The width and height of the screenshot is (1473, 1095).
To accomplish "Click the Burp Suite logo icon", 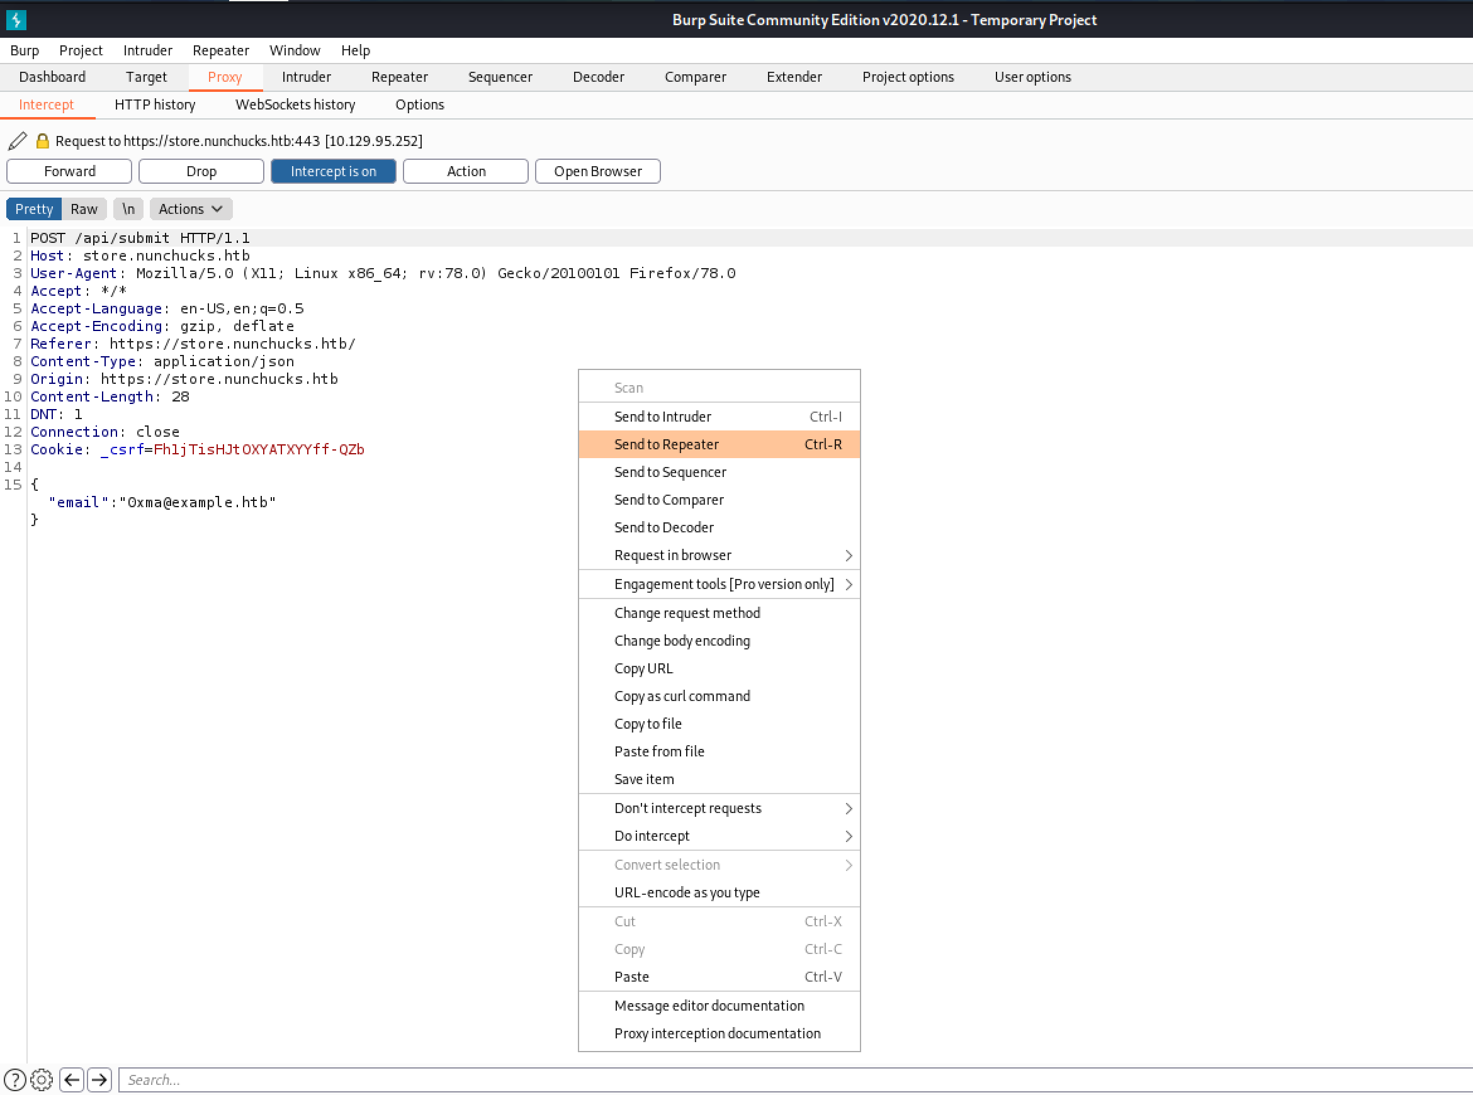I will point(16,20).
